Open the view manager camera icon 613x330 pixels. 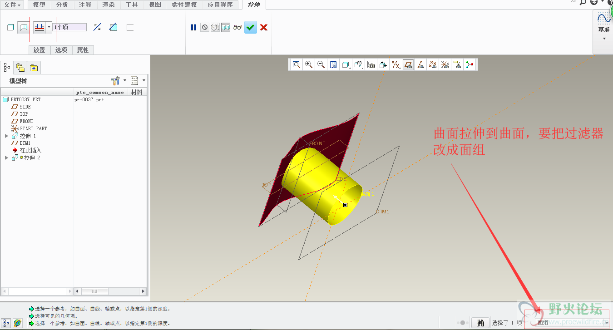[x=371, y=64]
